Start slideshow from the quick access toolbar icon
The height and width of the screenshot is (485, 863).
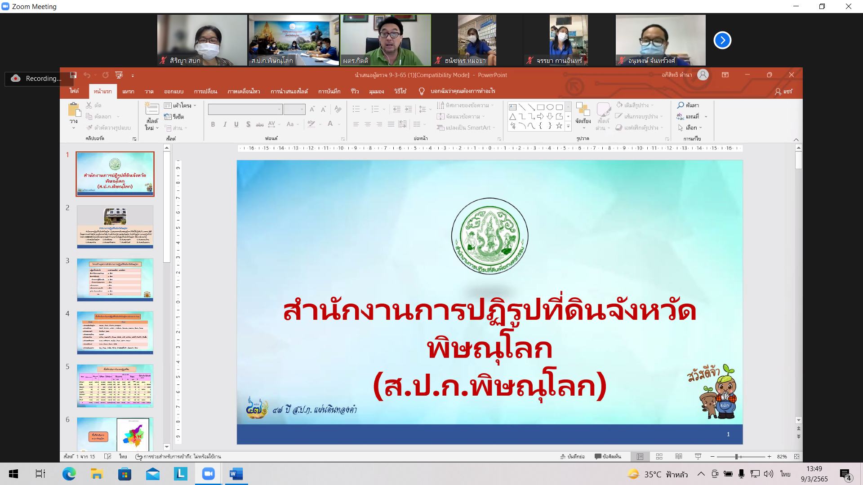click(x=119, y=75)
